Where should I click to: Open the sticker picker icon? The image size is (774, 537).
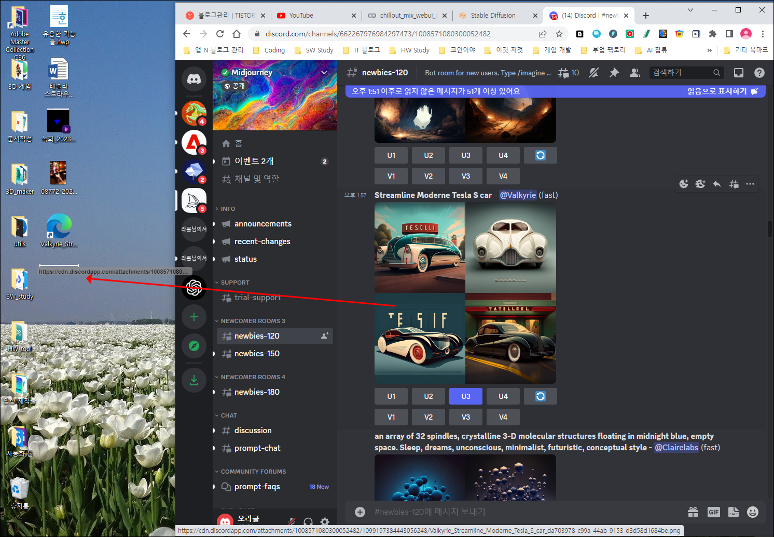pos(734,512)
